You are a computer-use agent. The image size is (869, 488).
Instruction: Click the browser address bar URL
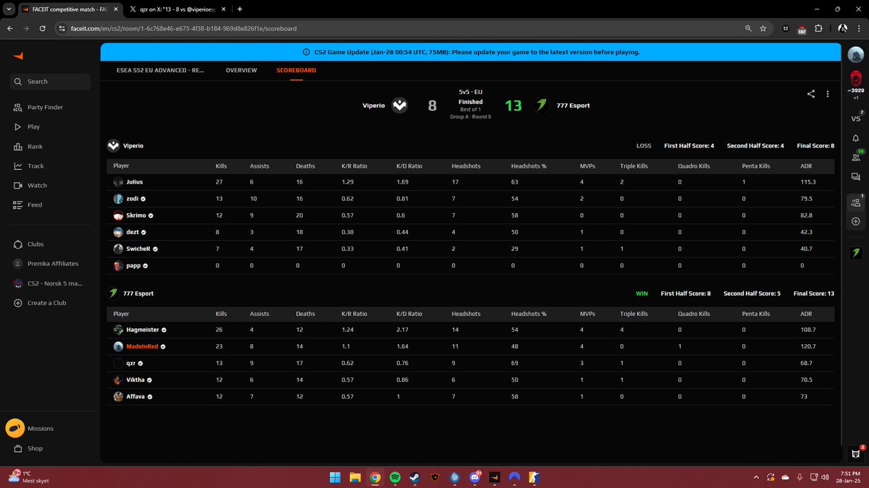pyautogui.click(x=183, y=28)
